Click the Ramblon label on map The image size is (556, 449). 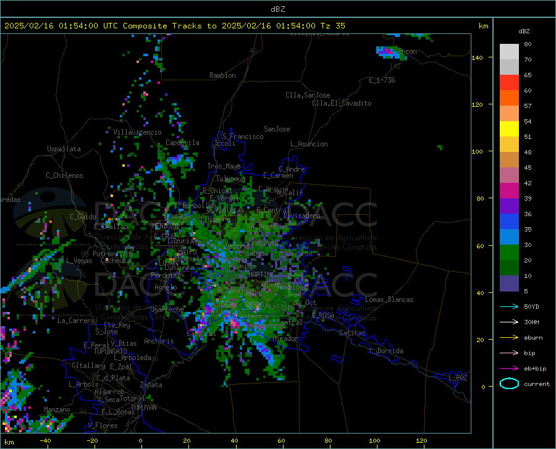(x=222, y=75)
